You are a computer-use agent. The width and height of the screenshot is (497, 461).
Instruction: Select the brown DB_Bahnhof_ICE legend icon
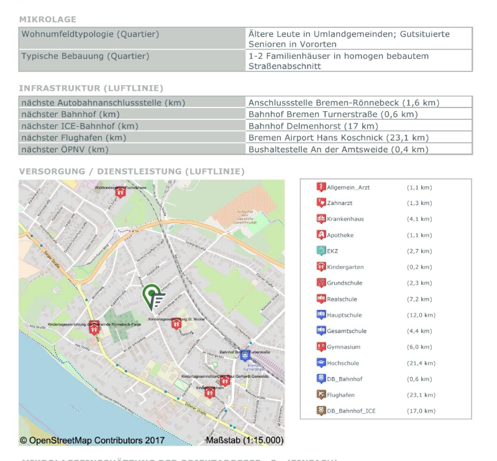point(321,411)
